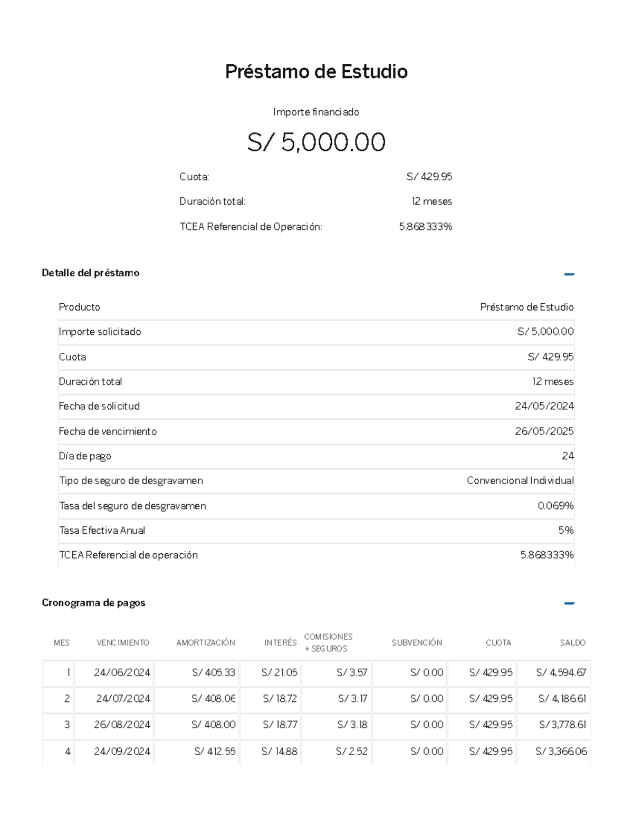This screenshot has width=633, height=819.
Task: Click the summary TCEA value 5.868333%
Action: coord(426,227)
